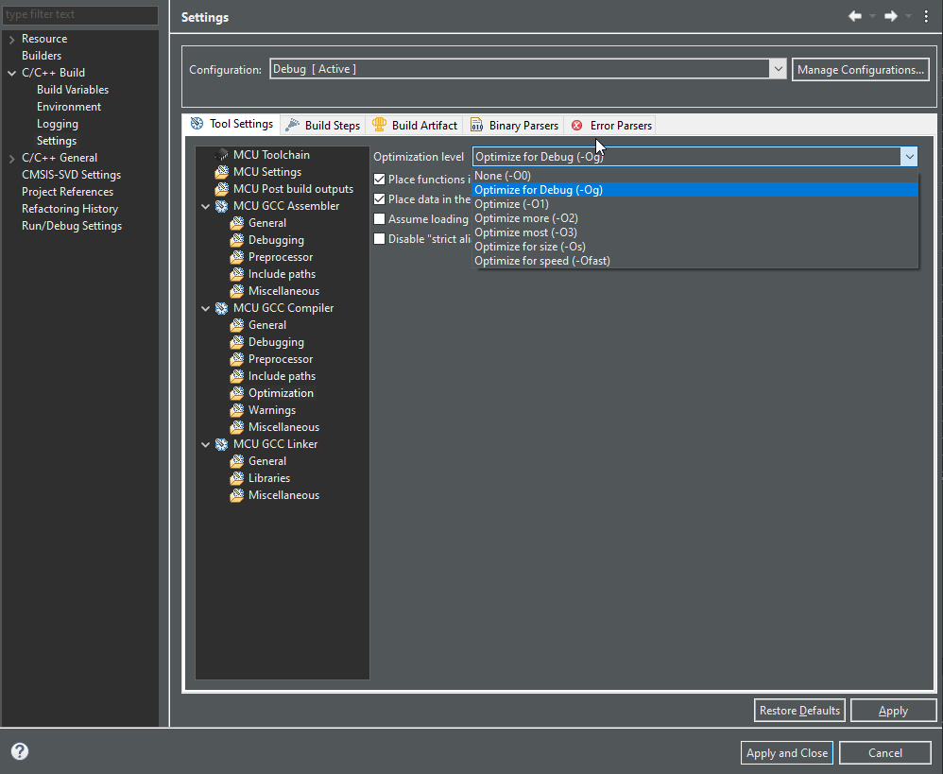The width and height of the screenshot is (943, 774).
Task: Click Manage Configurations button
Action: tap(861, 70)
